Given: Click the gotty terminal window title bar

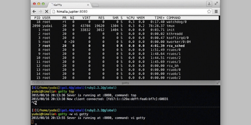Looking at the screenshot, I should point(125,82).
